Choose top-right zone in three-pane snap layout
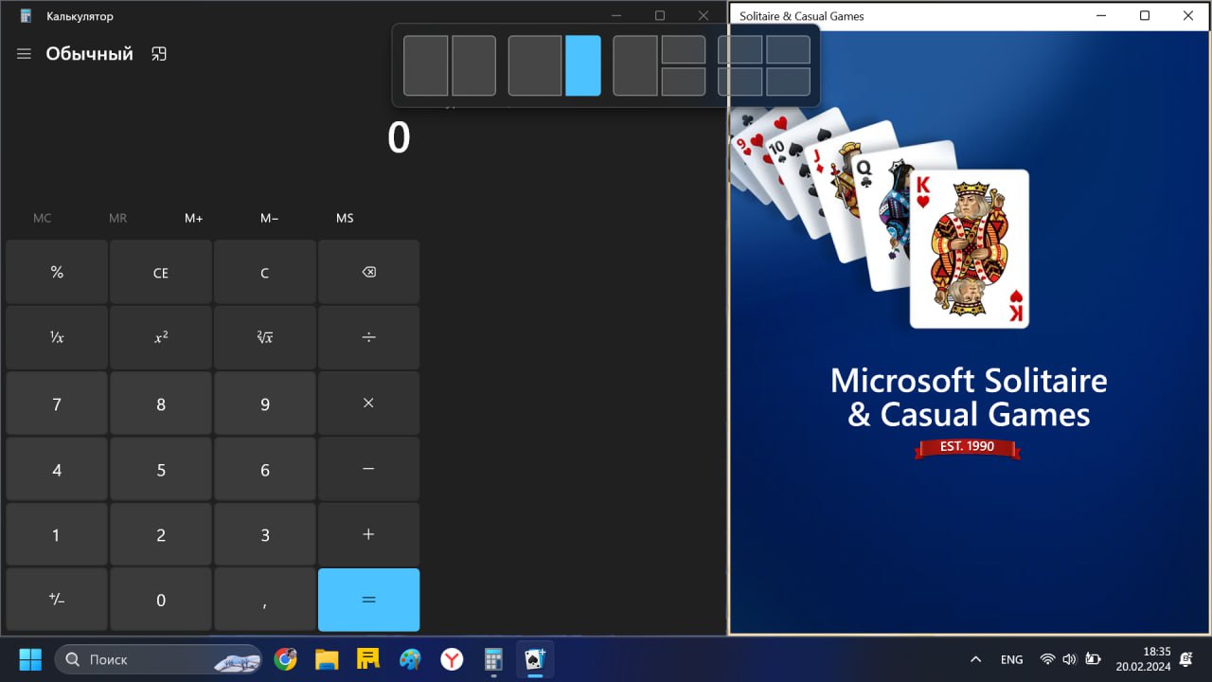This screenshot has height=682, width=1212. click(683, 49)
